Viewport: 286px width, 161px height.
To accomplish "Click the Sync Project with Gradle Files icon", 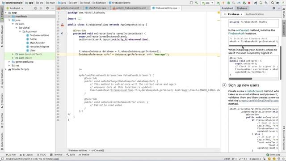I will pos(256,3).
